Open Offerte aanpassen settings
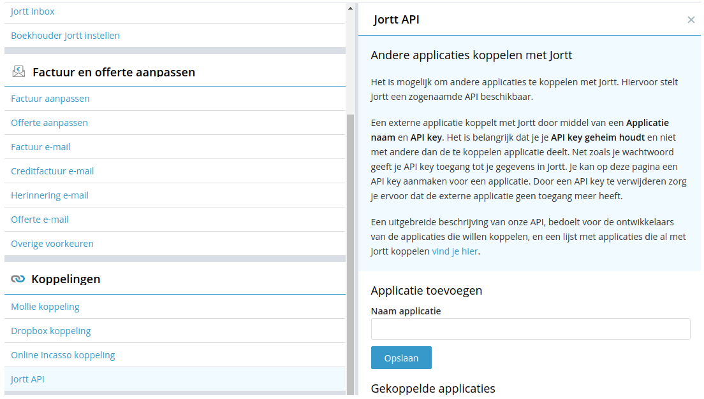The image size is (704, 399). pyautogui.click(x=49, y=123)
